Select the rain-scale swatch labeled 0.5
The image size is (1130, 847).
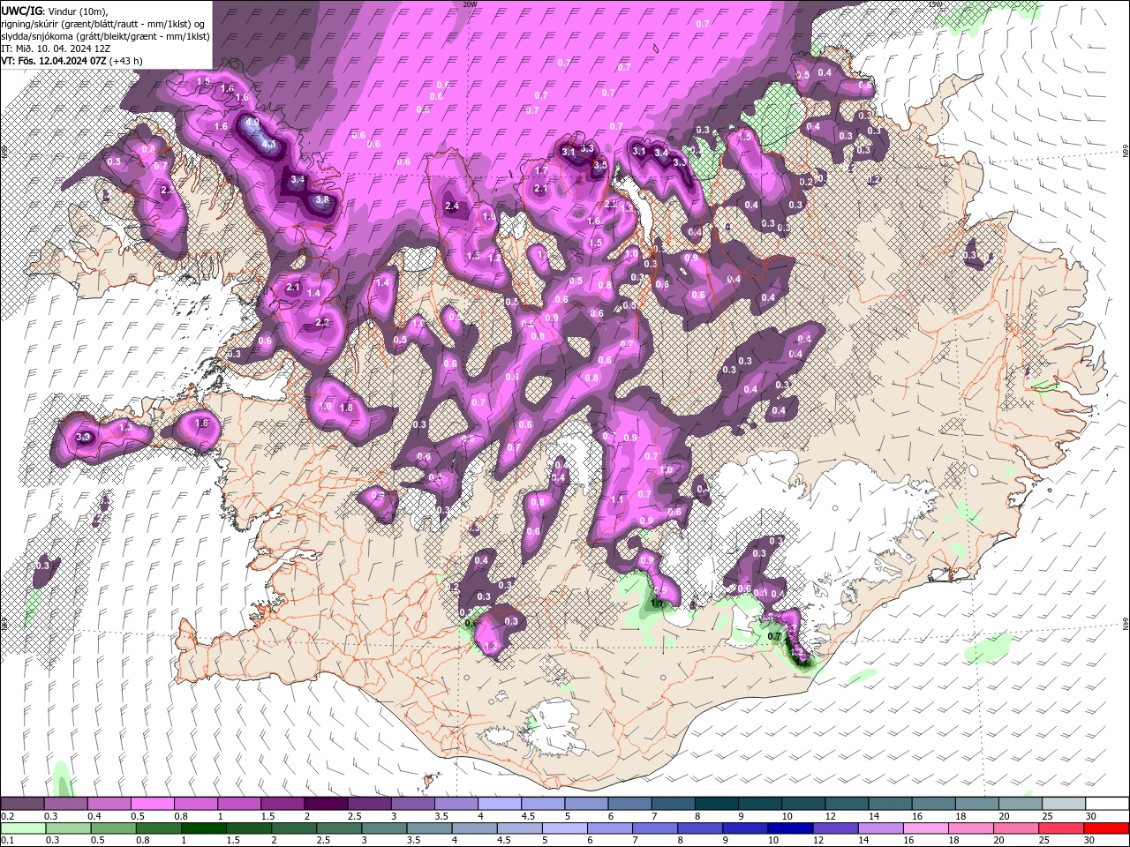pos(114,828)
